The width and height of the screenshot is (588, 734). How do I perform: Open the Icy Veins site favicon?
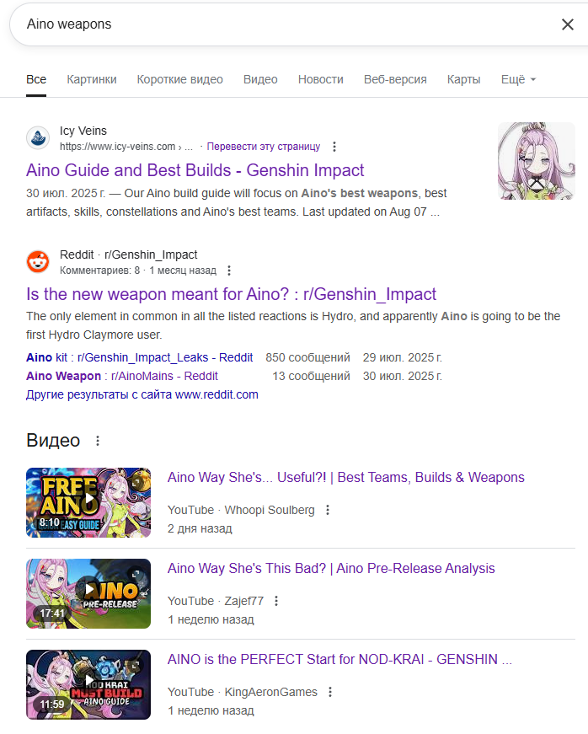(38, 137)
